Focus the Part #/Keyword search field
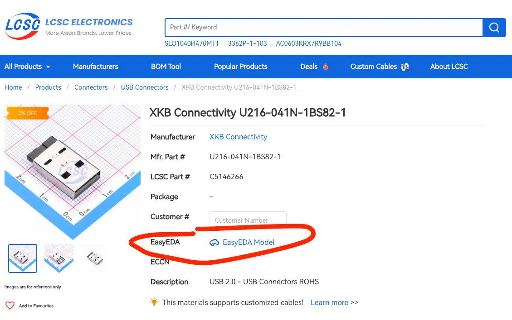512x320 pixels. [323, 27]
